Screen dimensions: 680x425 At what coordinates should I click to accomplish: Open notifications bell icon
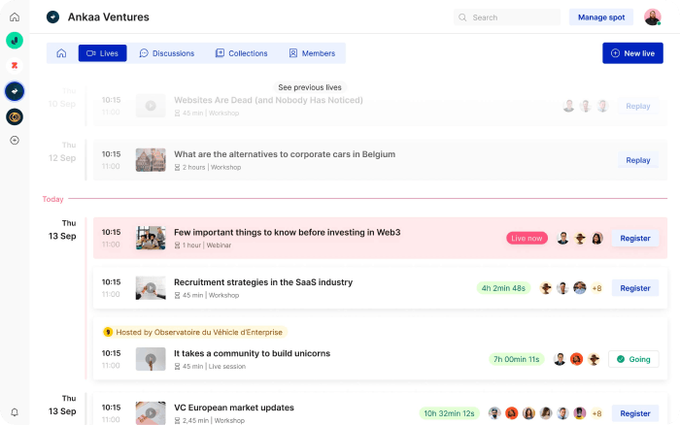tap(15, 412)
